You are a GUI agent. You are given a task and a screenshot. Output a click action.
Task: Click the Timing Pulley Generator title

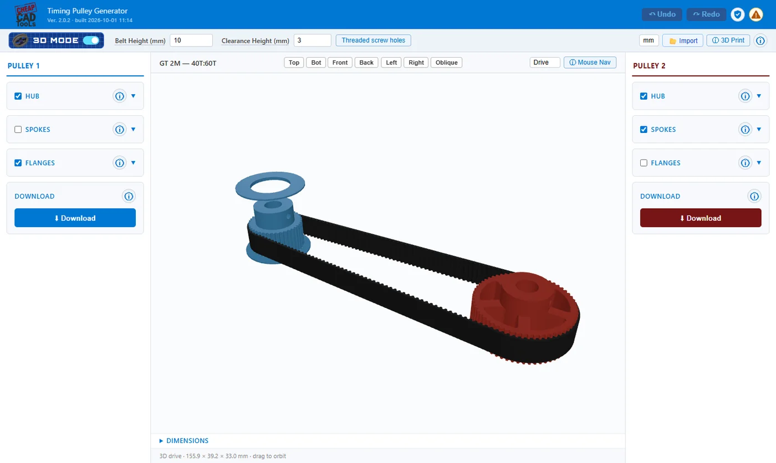coord(88,11)
